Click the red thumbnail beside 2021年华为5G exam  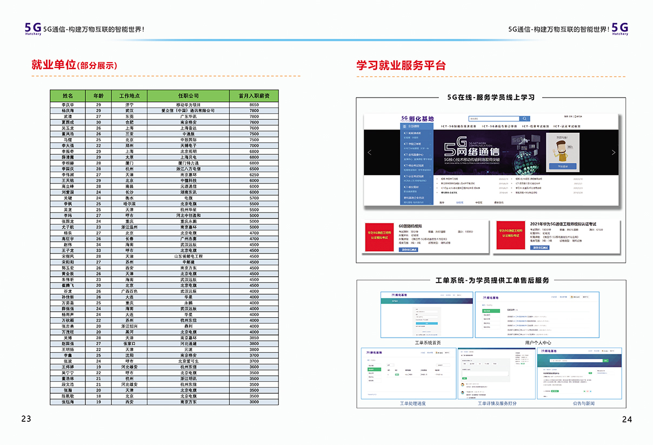(x=511, y=234)
